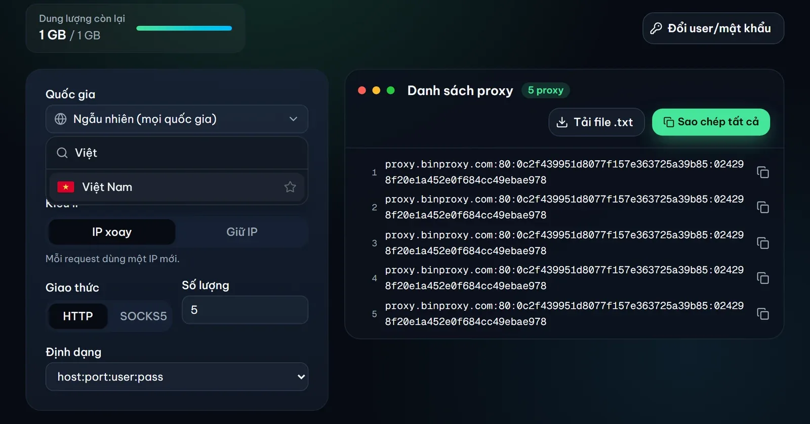Click the remaining data progress bar
Viewport: 810px width, 424px height.
(x=184, y=28)
